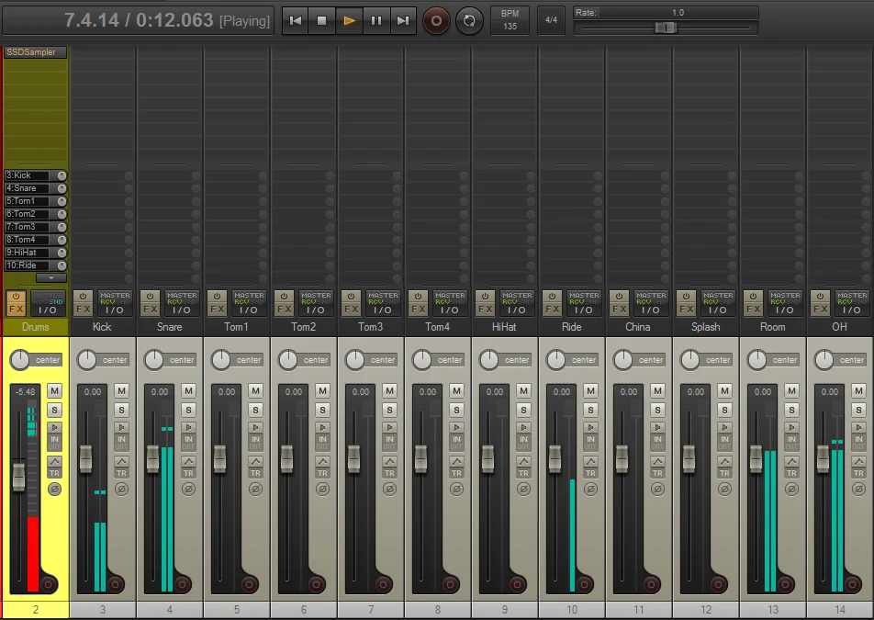Jump to project start with rewind button
Viewport: 874px width, 620px height.
295,20
